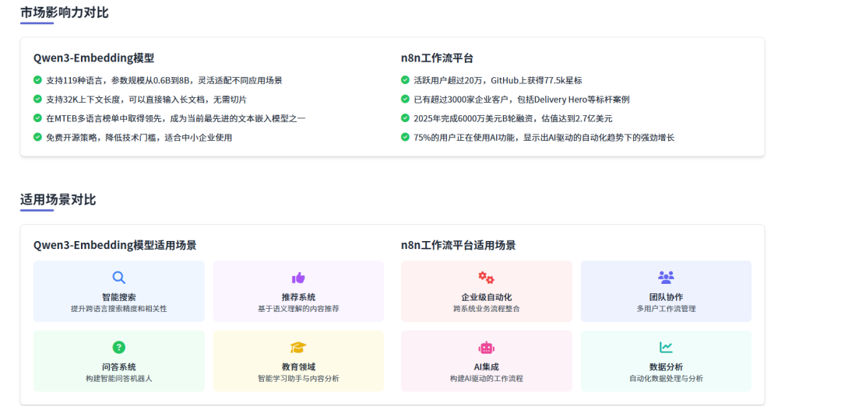The width and height of the screenshot is (841, 406).
Task: Click the green question mark icon above 问答系统
Action: 118,347
